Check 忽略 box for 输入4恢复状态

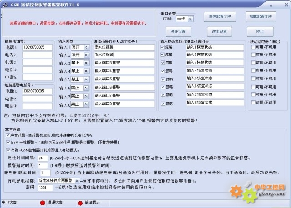point(163,71)
